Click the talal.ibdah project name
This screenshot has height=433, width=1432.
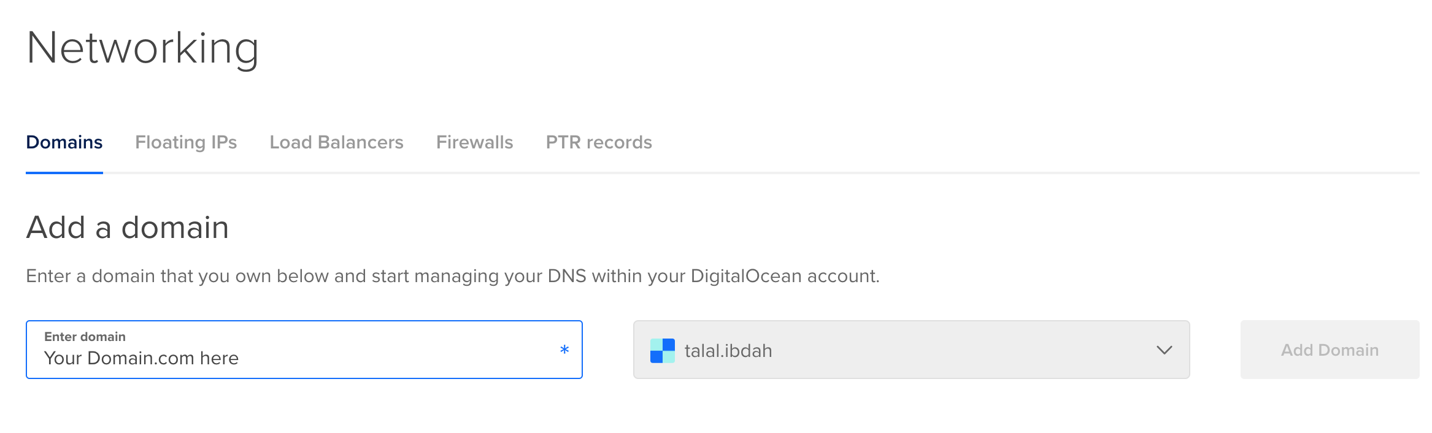pyautogui.click(x=726, y=350)
